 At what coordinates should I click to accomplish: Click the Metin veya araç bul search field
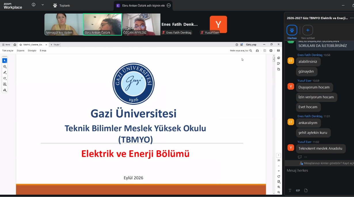pyautogui.click(x=241, y=51)
